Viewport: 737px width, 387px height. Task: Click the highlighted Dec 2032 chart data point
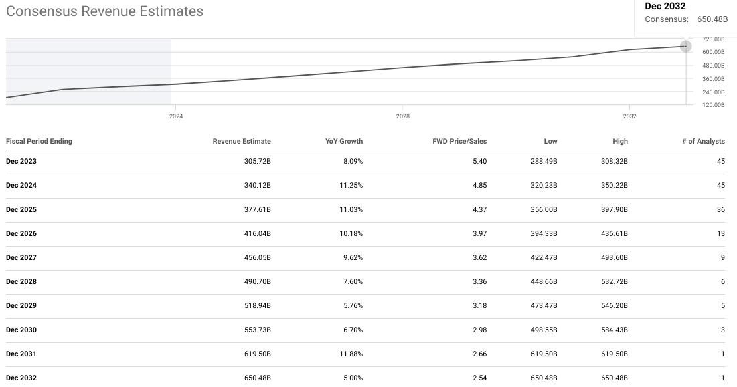click(685, 46)
